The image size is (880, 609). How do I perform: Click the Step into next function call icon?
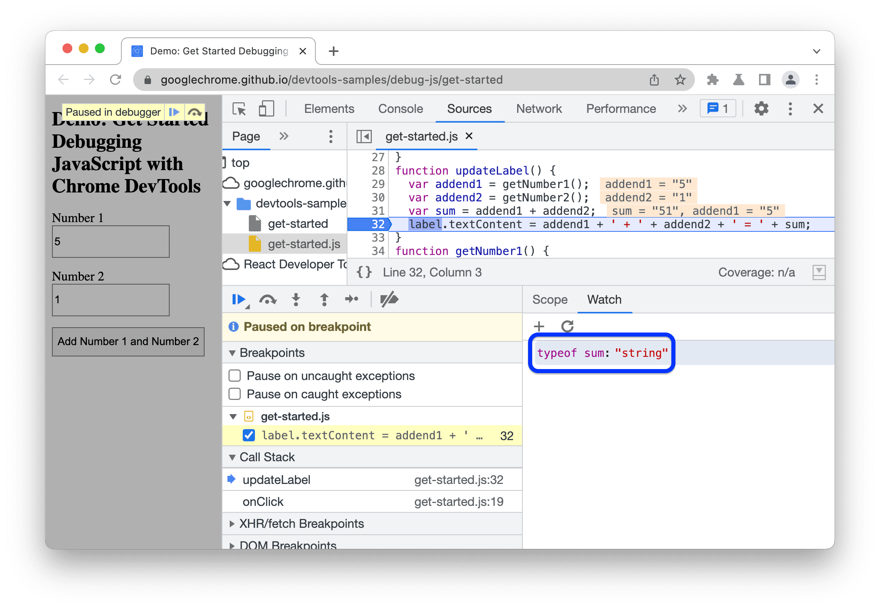click(294, 301)
